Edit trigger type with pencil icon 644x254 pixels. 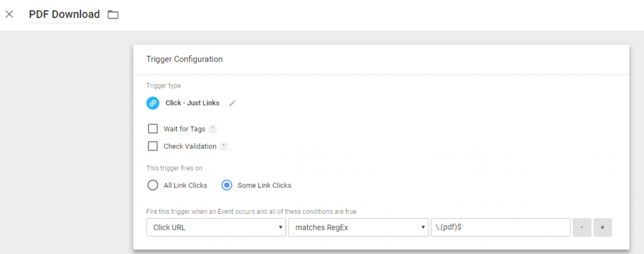[233, 103]
